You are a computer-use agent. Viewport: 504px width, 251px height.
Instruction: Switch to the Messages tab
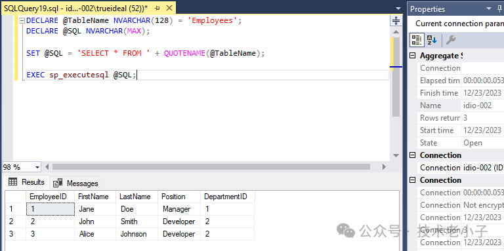[x=75, y=183]
